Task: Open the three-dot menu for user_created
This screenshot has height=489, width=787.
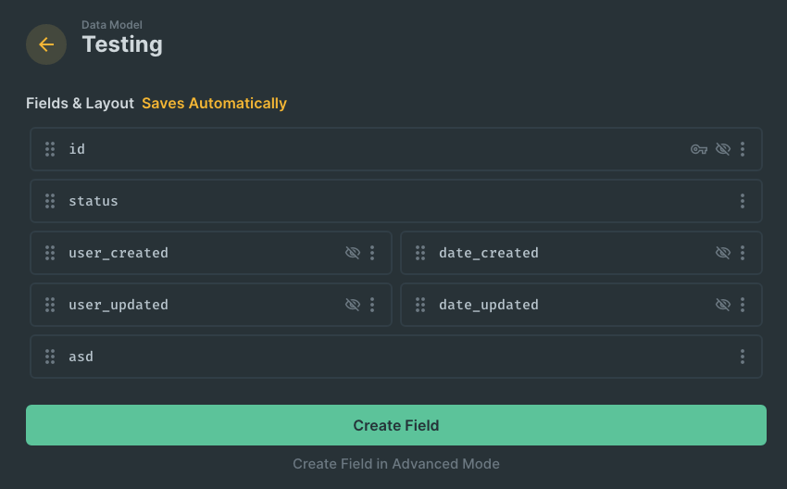Action: [372, 253]
